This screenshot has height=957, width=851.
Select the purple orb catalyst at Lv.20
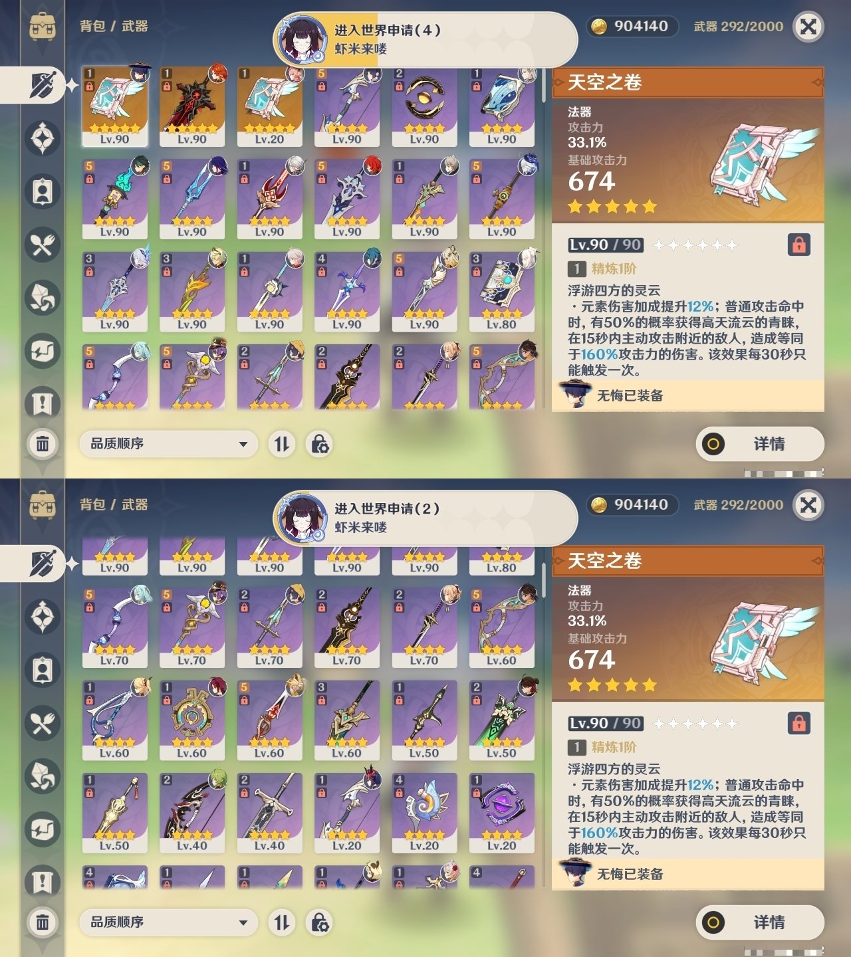click(x=501, y=813)
